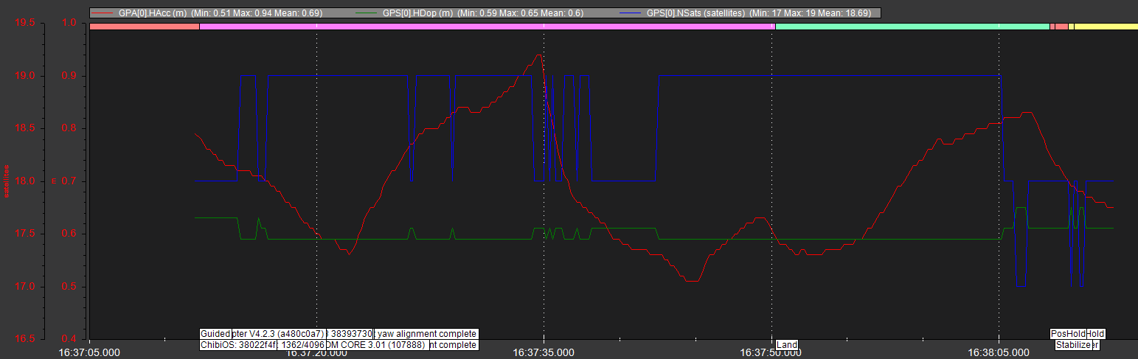This screenshot has width=1138, height=359.
Task: Click the red 'satellites' axis title
Action: 7,181
